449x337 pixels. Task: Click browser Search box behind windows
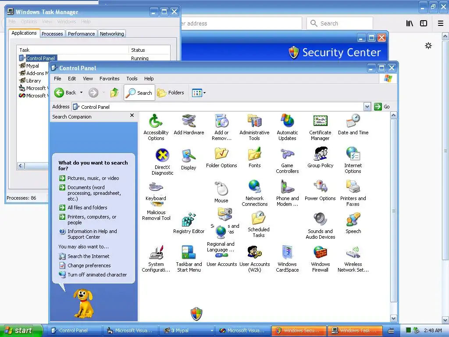coord(340,23)
